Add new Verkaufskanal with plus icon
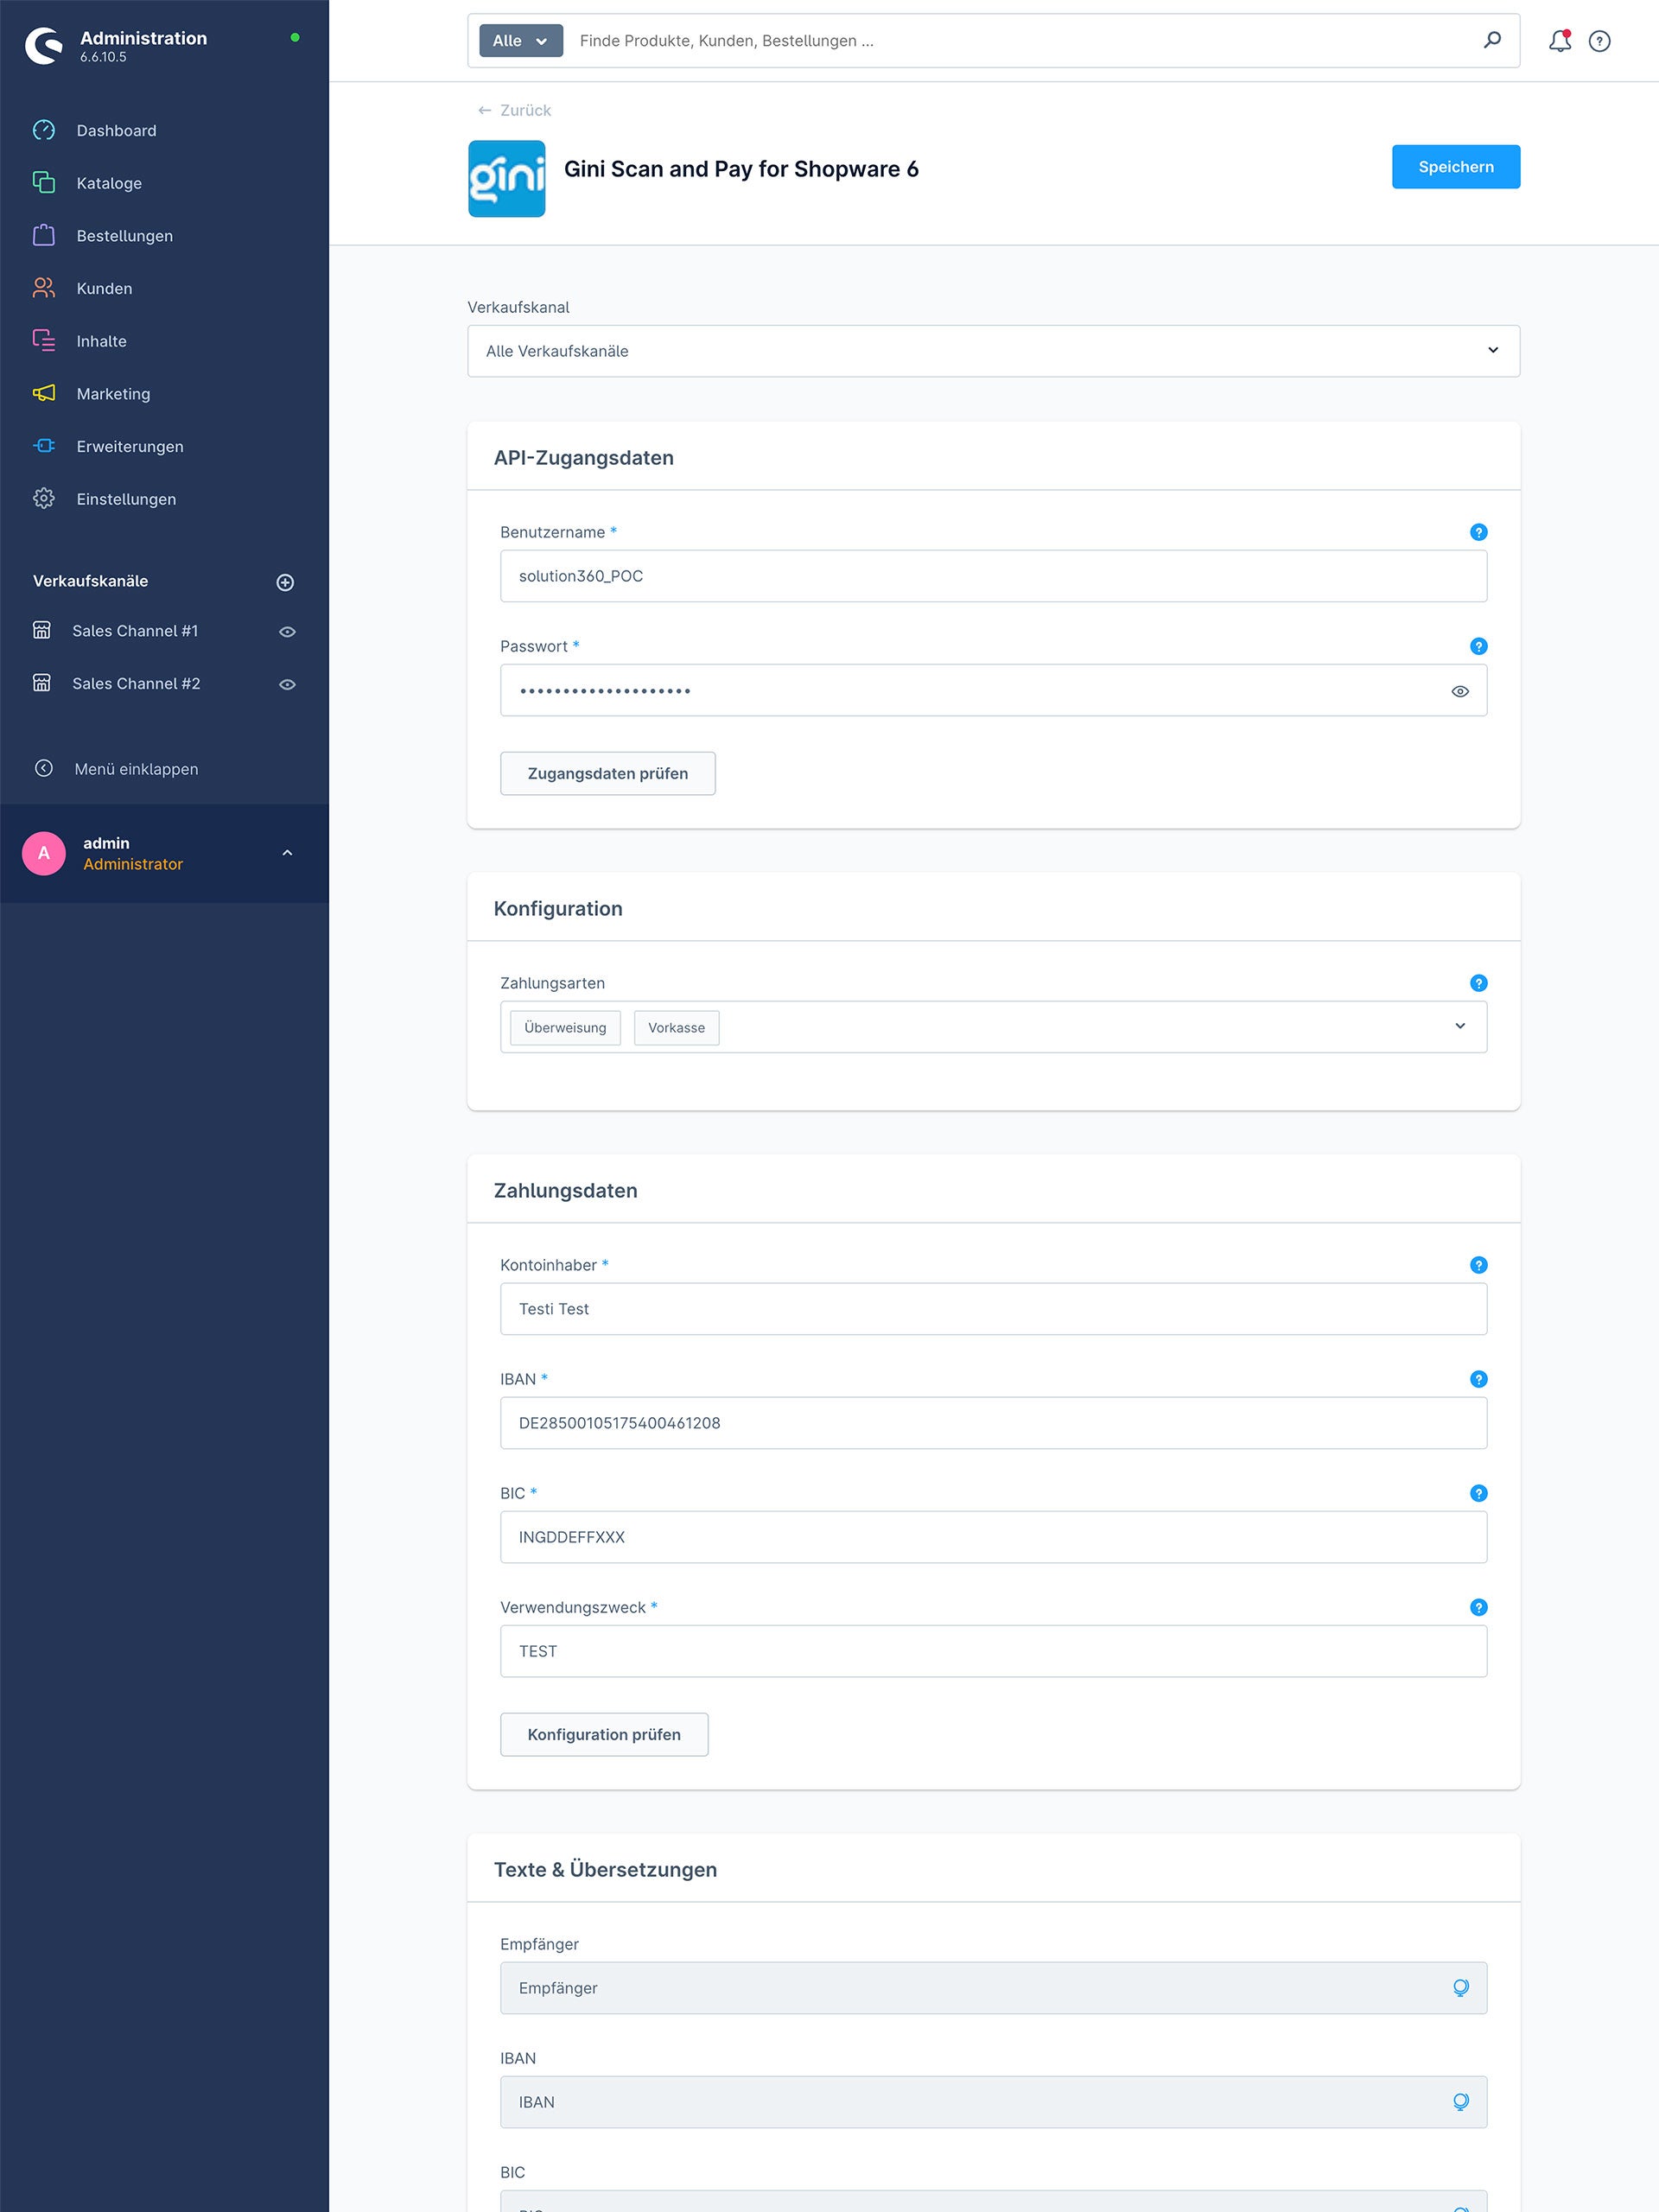The width and height of the screenshot is (1659, 2212). 285,582
